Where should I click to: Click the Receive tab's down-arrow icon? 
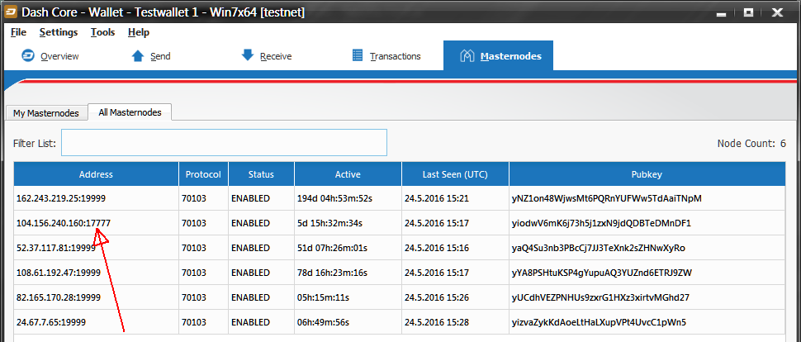248,55
